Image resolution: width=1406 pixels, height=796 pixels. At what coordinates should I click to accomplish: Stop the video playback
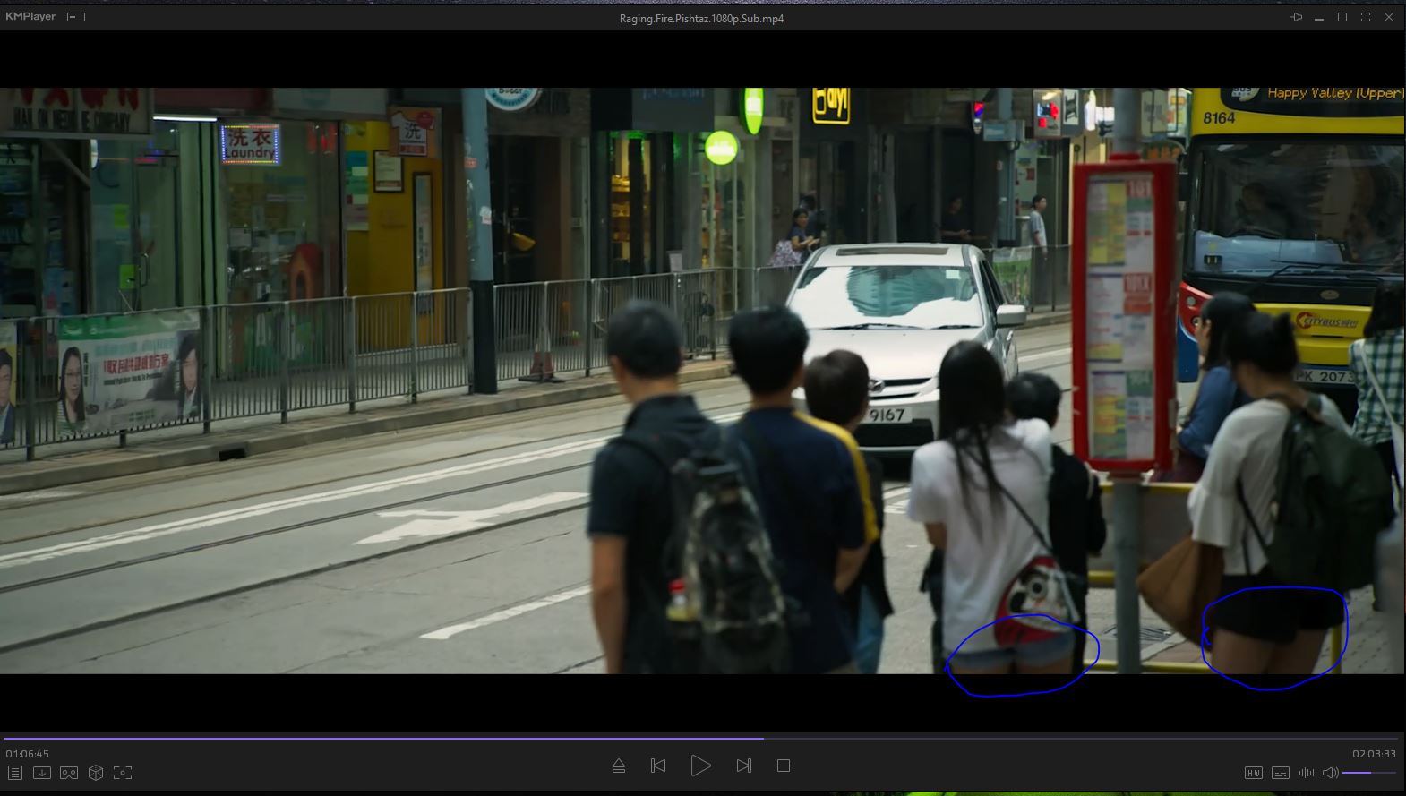click(784, 766)
